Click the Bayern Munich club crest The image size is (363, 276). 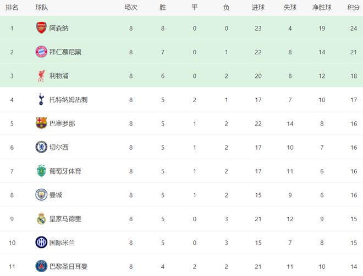pyautogui.click(x=41, y=52)
